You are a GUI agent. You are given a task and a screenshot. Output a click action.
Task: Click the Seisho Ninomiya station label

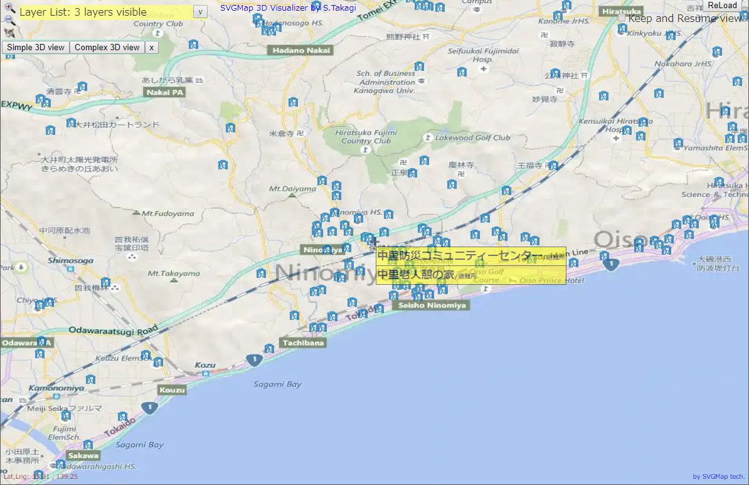(432, 305)
